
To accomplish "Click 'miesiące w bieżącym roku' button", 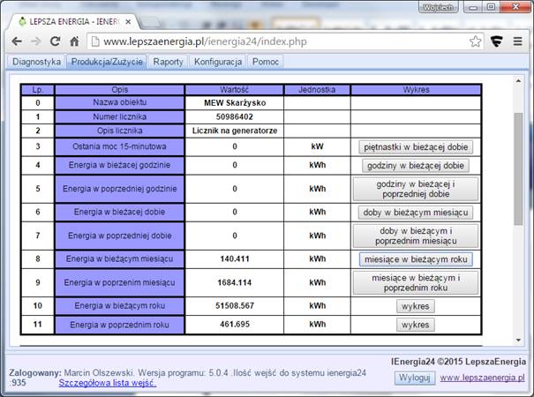I will [416, 259].
